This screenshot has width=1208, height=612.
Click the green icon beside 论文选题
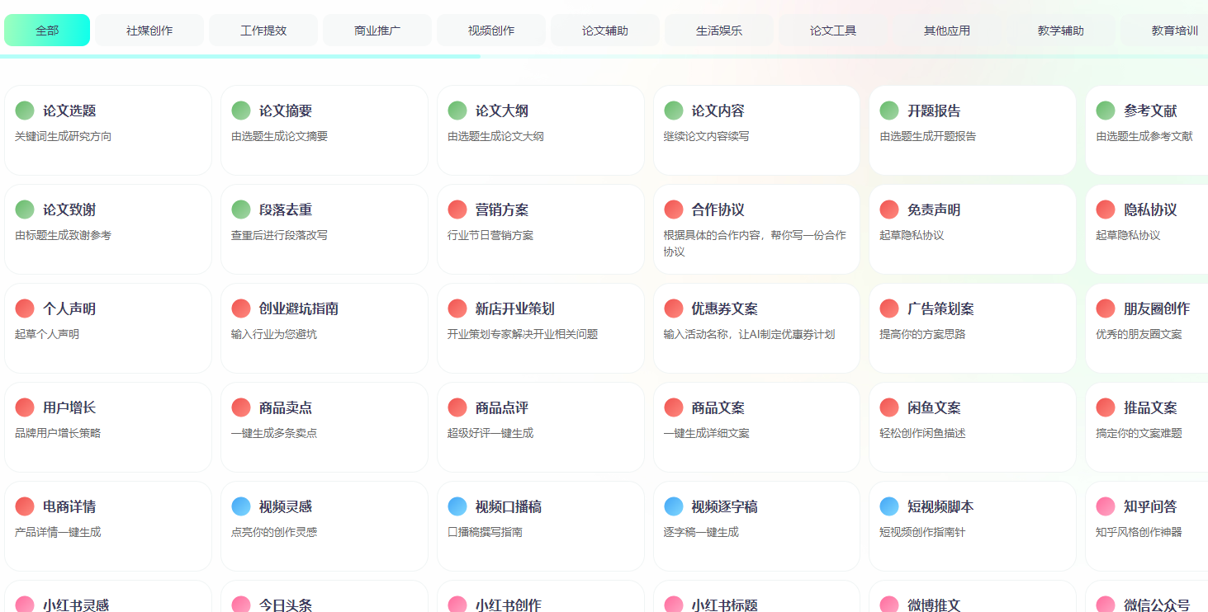25,111
